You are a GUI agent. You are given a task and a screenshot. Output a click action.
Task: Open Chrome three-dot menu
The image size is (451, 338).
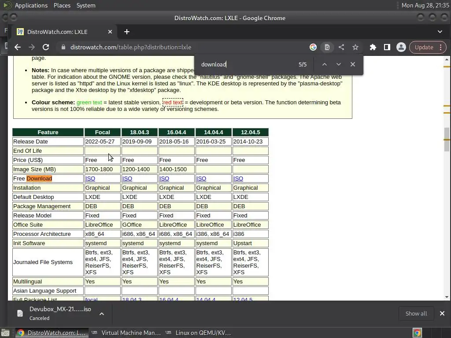[x=441, y=47]
